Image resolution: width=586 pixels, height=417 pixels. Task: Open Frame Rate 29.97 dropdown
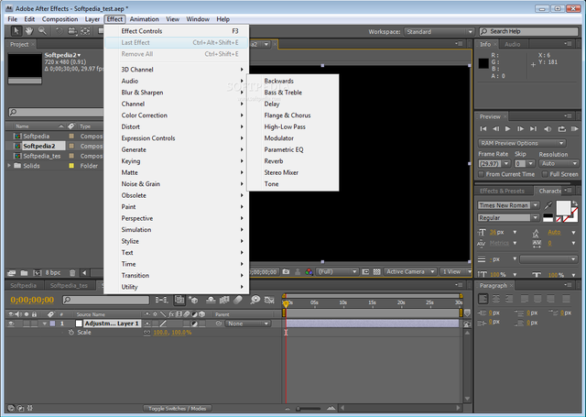(x=494, y=164)
